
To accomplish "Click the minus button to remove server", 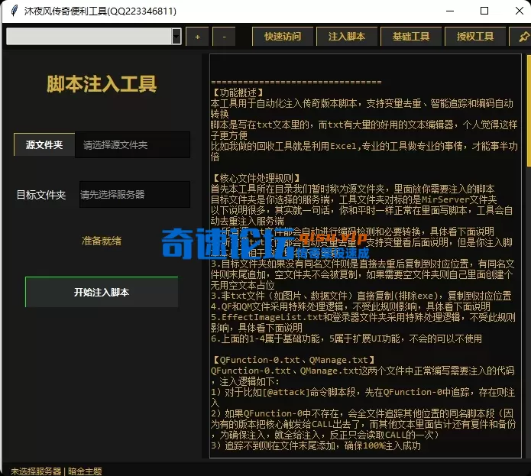I will click(x=224, y=37).
